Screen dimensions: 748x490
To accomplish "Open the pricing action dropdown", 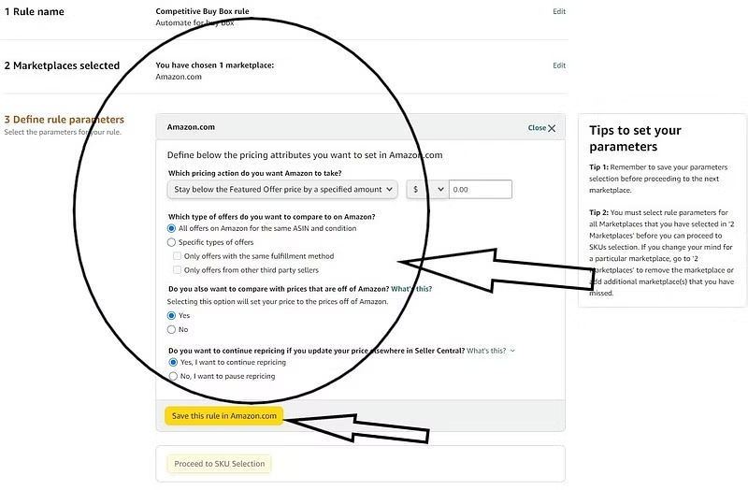I will tap(282, 190).
